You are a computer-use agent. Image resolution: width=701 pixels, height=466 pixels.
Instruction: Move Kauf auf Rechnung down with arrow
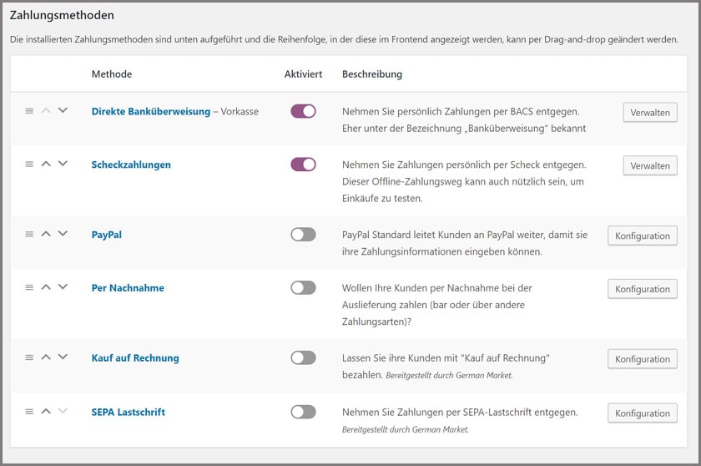(63, 357)
